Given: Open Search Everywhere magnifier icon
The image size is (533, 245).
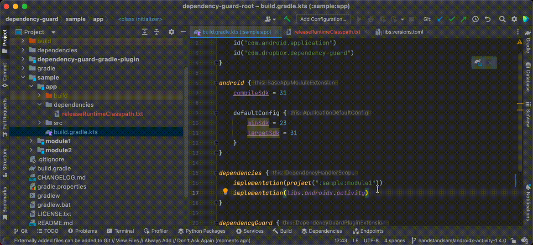Looking at the screenshot, I should [x=502, y=19].
